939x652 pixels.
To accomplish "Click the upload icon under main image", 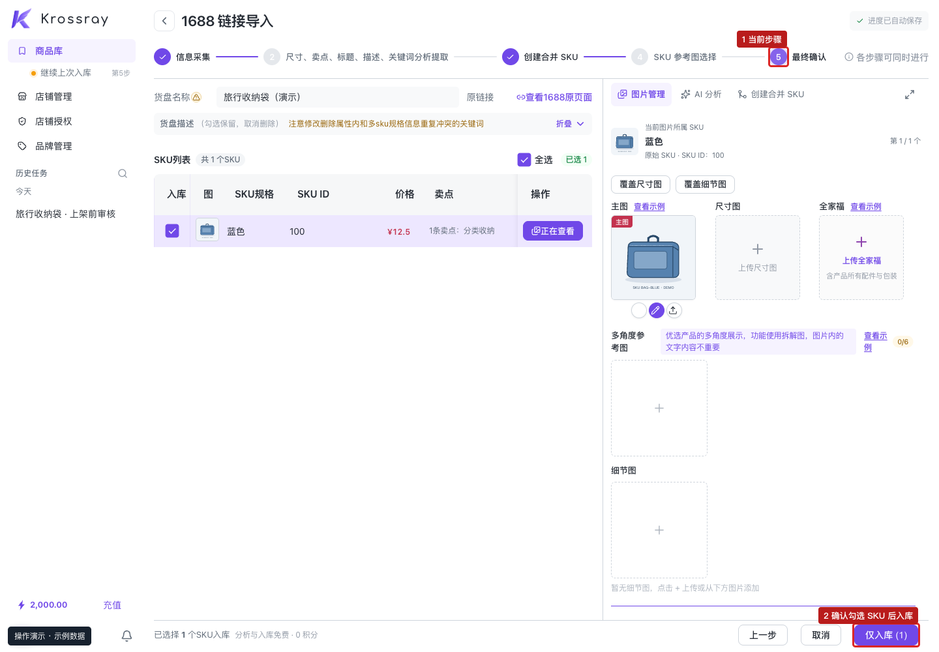I will 674,310.
